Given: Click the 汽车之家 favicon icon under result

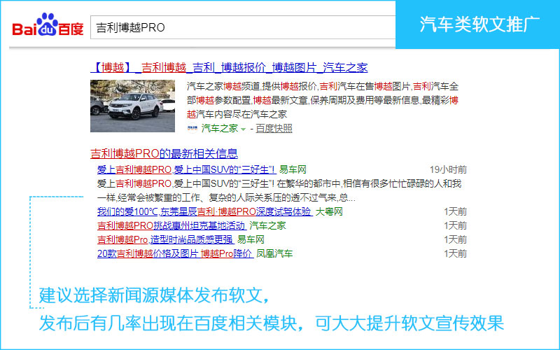Looking at the screenshot, I should click(x=192, y=128).
